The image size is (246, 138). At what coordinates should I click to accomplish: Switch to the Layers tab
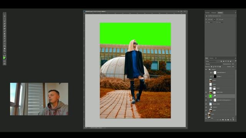tap(207, 58)
